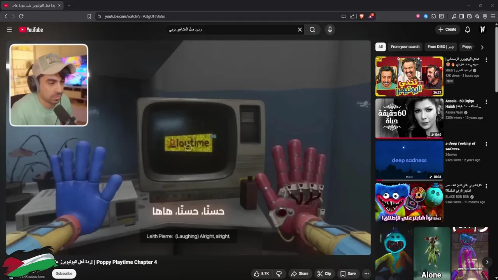Open the notifications bell
This screenshot has width=498, height=280.
(468, 30)
